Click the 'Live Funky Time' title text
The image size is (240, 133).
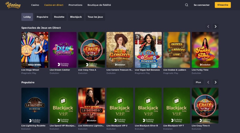[200, 70]
